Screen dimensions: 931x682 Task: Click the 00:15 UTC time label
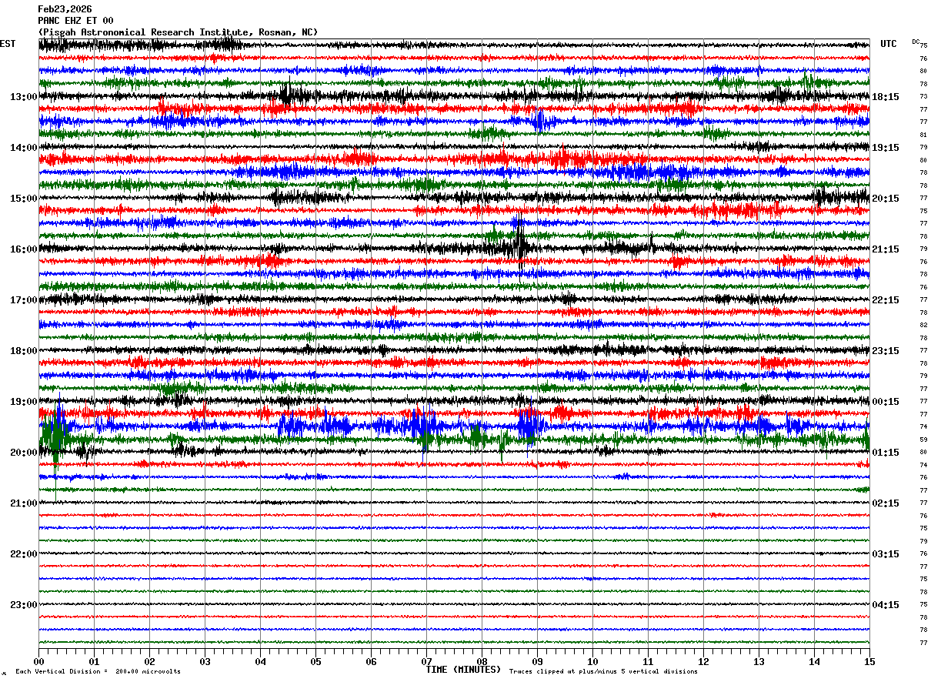pos(886,402)
